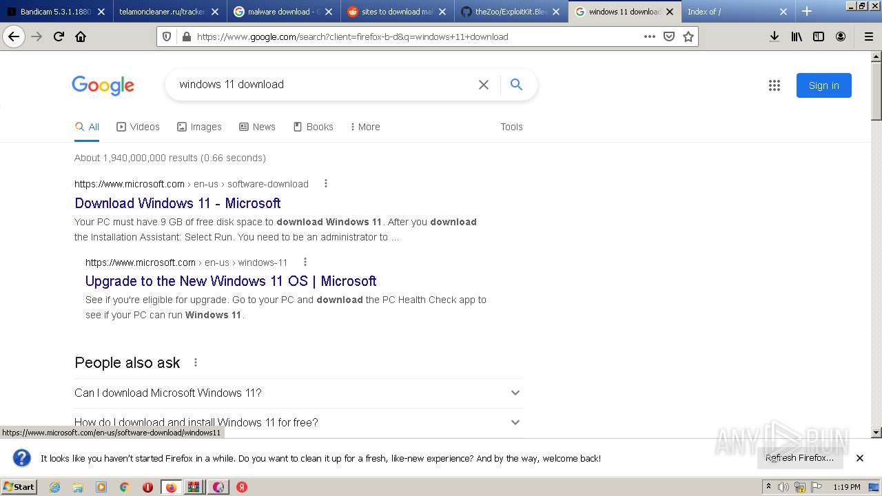Show hidden system tray icons
The width and height of the screenshot is (882, 496).
tap(769, 487)
